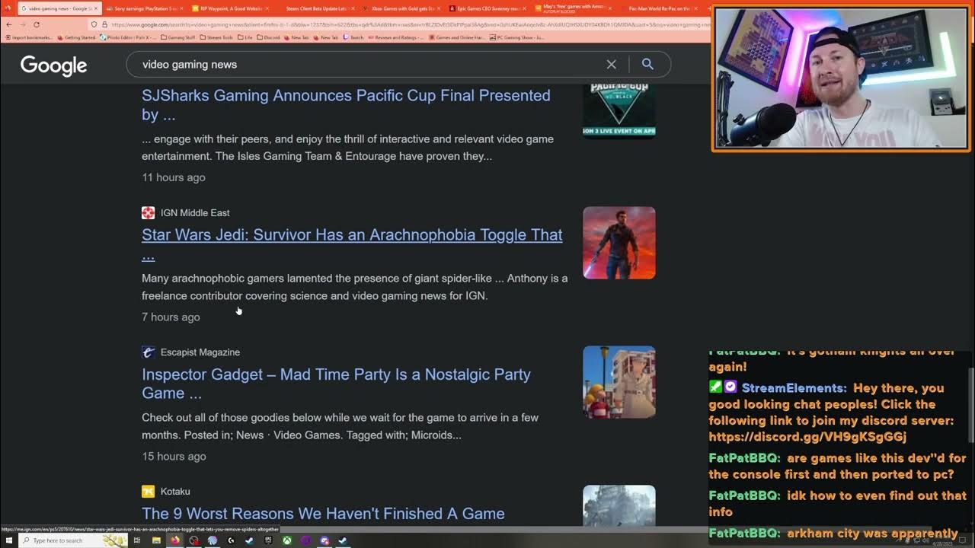Viewport: 975px width, 548px height.
Task: Open Task View in taskbar
Action: point(137,540)
